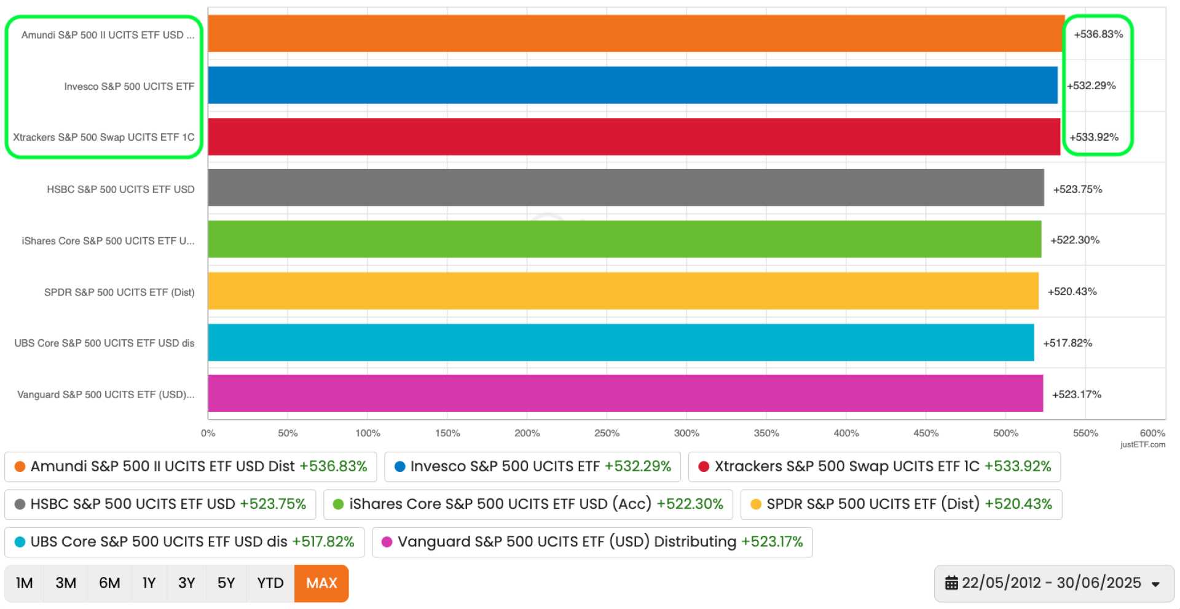This screenshot has width=1180, height=609.
Task: Click the +520.43% value label beside bar
Action: pos(1072,292)
